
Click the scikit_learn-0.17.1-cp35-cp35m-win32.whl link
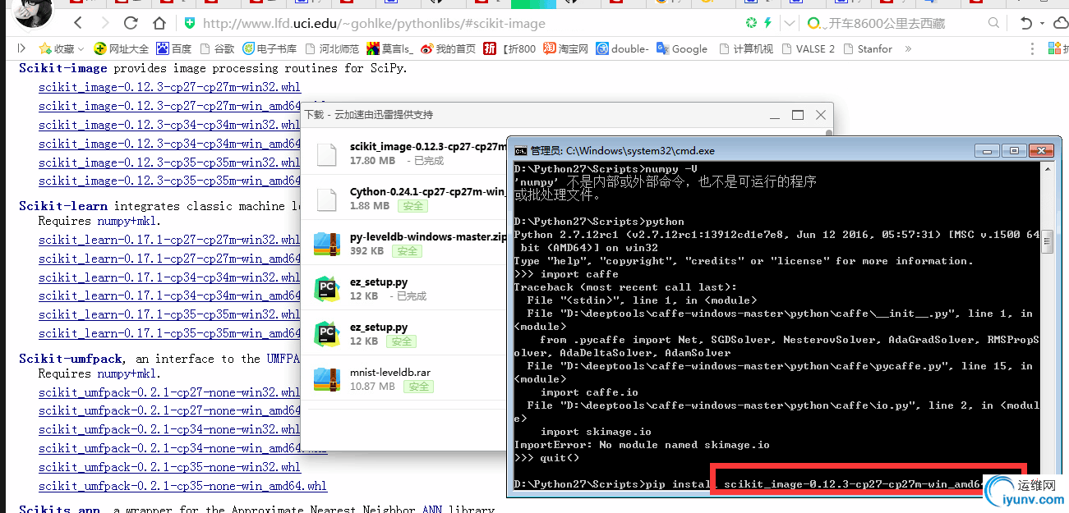click(169, 314)
